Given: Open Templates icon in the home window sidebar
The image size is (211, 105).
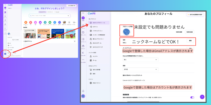Looking at the screenshot, I should pos(5,20).
